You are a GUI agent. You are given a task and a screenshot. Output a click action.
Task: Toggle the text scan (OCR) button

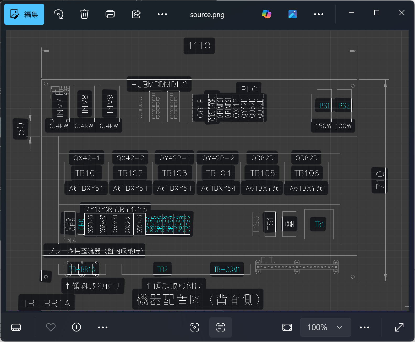click(x=221, y=327)
